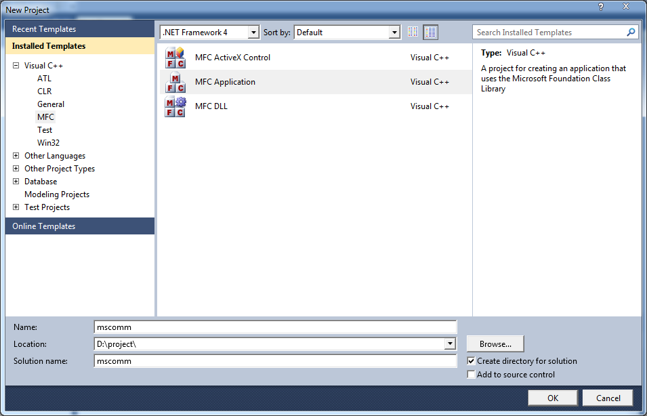Select the MFC category
The height and width of the screenshot is (416, 647).
click(45, 117)
